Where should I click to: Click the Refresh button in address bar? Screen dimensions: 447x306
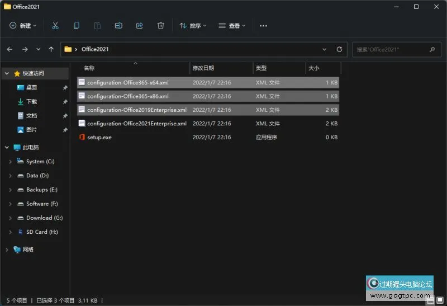339,49
